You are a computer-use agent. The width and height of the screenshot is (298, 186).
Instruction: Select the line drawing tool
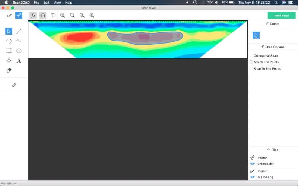point(19,31)
